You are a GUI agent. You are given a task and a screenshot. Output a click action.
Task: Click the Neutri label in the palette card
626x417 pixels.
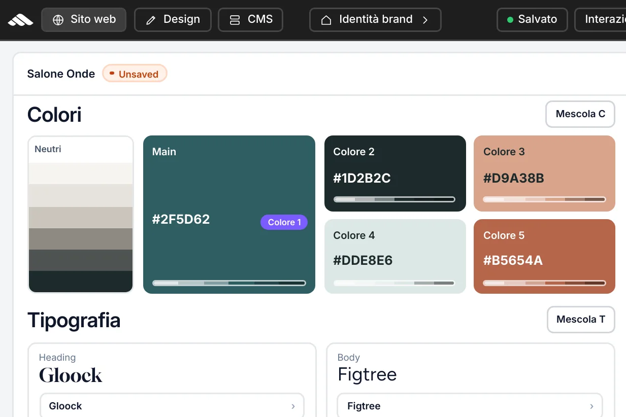pyautogui.click(x=48, y=149)
